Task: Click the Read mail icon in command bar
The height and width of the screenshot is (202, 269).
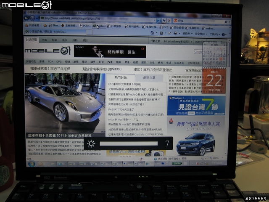Action: [169, 33]
